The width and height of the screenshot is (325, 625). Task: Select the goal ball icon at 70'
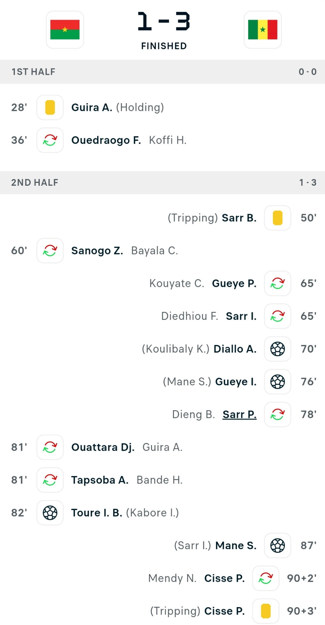tap(277, 349)
